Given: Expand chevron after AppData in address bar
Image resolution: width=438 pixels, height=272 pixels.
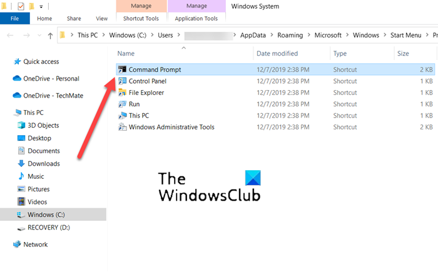Looking at the screenshot, I should pyautogui.click(x=272, y=35).
